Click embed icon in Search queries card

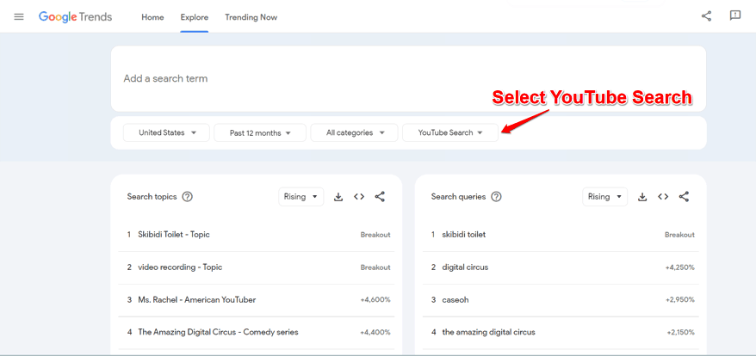tap(663, 197)
